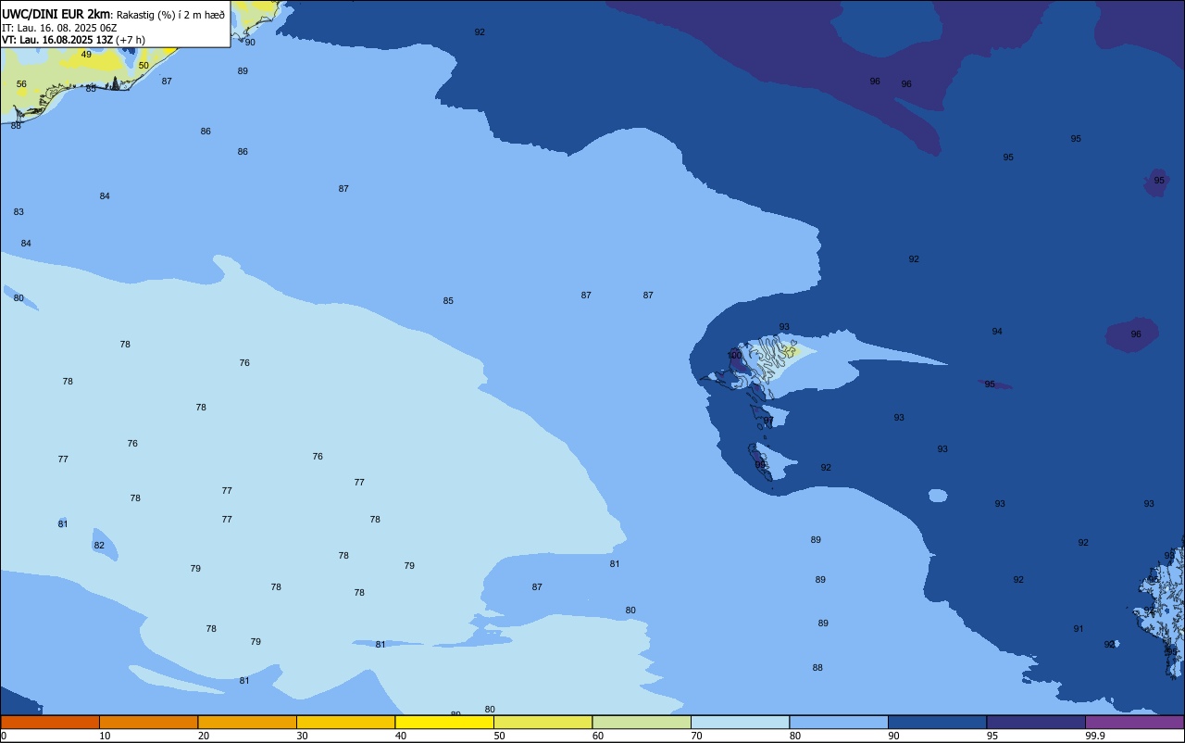Click the '30' legend tick label

click(302, 736)
